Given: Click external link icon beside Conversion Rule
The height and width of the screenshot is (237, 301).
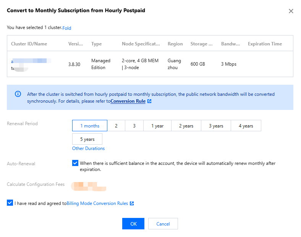Looking at the screenshot, I should (x=149, y=102).
